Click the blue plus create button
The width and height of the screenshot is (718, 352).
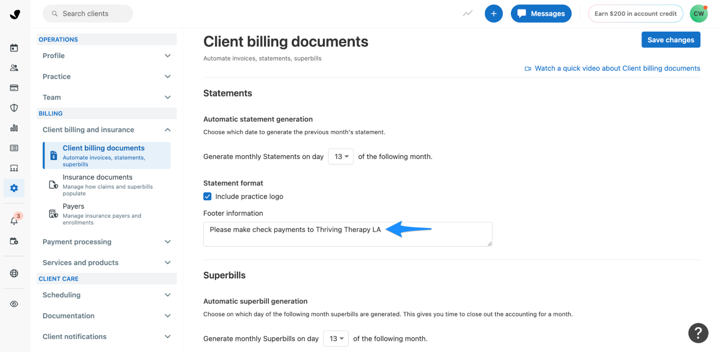pos(494,14)
